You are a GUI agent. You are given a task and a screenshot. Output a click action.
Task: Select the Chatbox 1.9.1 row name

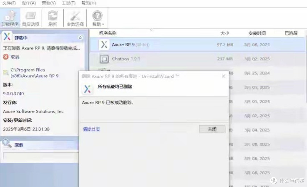point(126,59)
